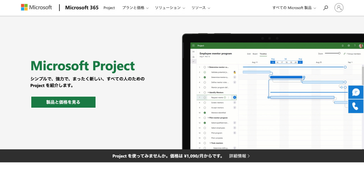Select date 21 in the timeline header
This screenshot has width=364, height=170.
(300, 62)
